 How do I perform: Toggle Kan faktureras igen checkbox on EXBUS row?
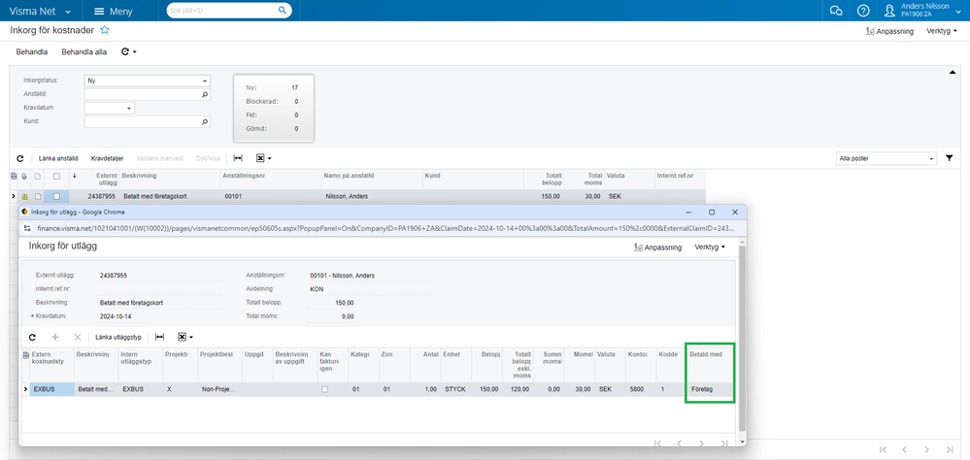(324, 389)
